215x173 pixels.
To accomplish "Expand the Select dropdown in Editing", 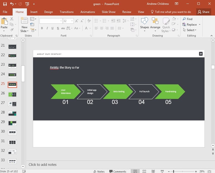I will 195,30.
